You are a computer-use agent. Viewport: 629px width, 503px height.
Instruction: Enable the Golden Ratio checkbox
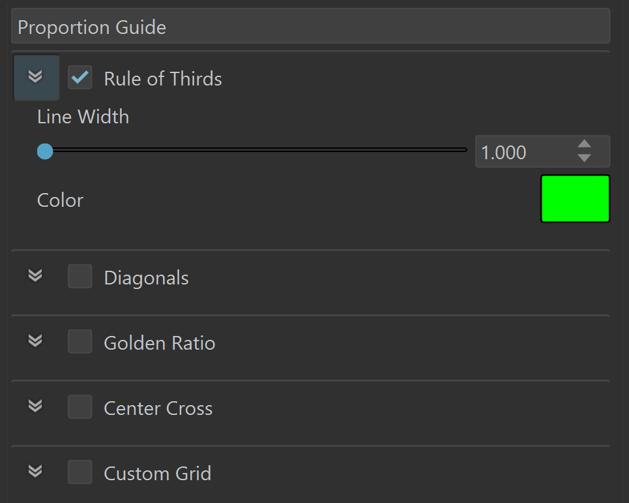pyautogui.click(x=80, y=341)
